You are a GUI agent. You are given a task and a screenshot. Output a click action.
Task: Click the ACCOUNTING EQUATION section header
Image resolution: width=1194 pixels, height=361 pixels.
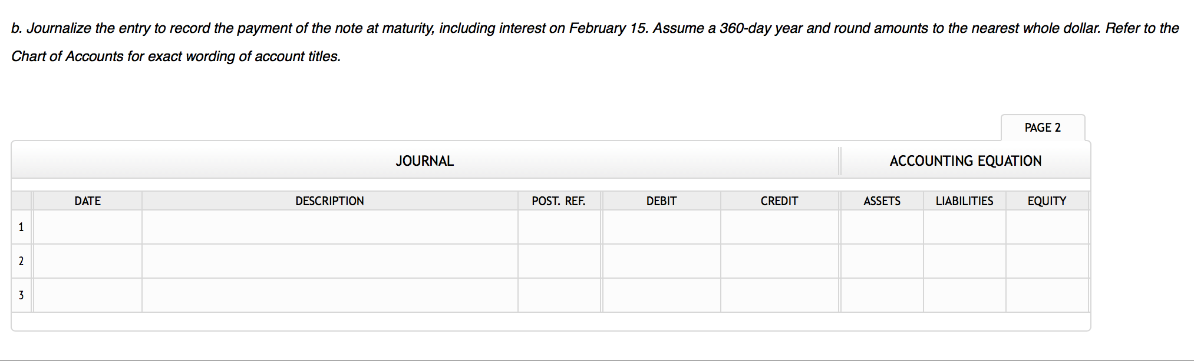tap(965, 161)
